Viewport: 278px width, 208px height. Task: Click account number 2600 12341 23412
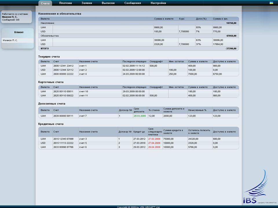pos(63,66)
